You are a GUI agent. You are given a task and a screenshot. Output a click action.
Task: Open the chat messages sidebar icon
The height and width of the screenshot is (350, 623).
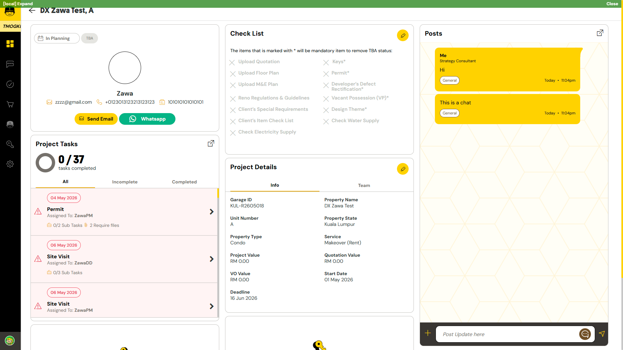point(10,64)
